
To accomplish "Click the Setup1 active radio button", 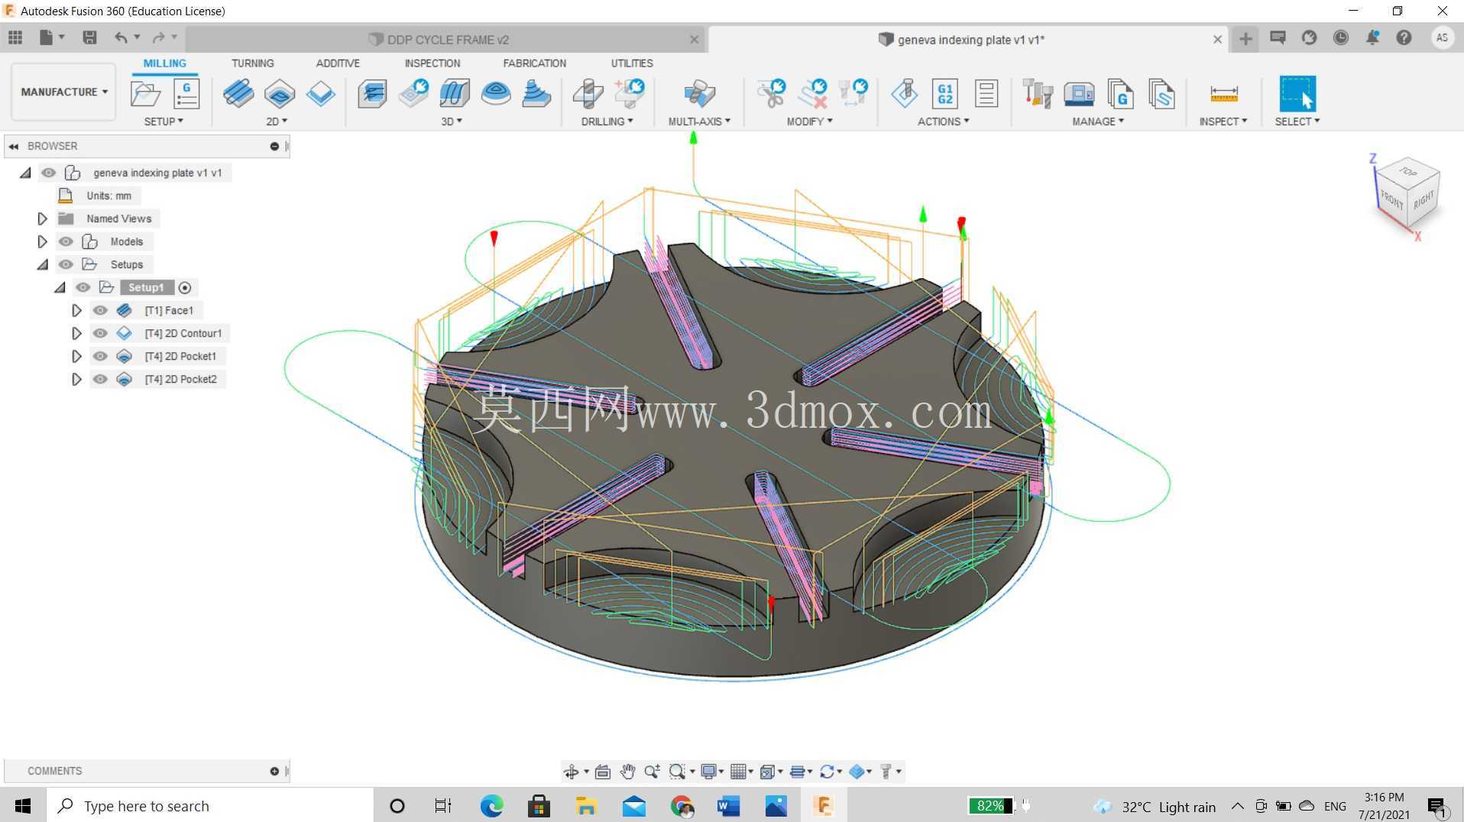I will pyautogui.click(x=185, y=288).
